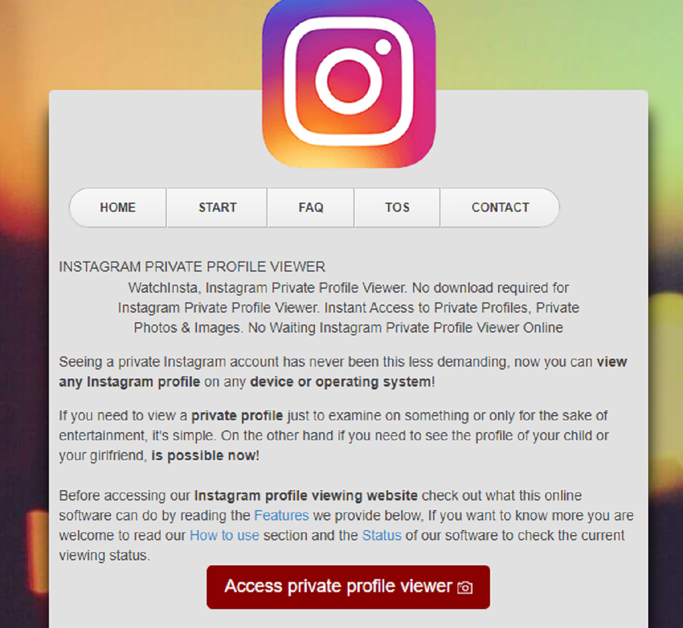683x628 pixels.
Task: Go to the START menu item
Action: (217, 207)
